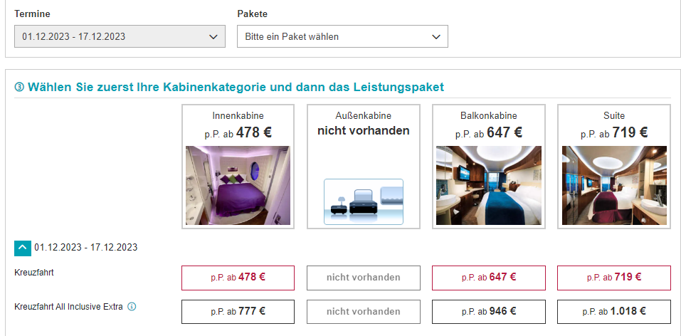Image resolution: width=681 pixels, height=336 pixels.
Task: Open the Termine date dropdown
Action: click(120, 36)
